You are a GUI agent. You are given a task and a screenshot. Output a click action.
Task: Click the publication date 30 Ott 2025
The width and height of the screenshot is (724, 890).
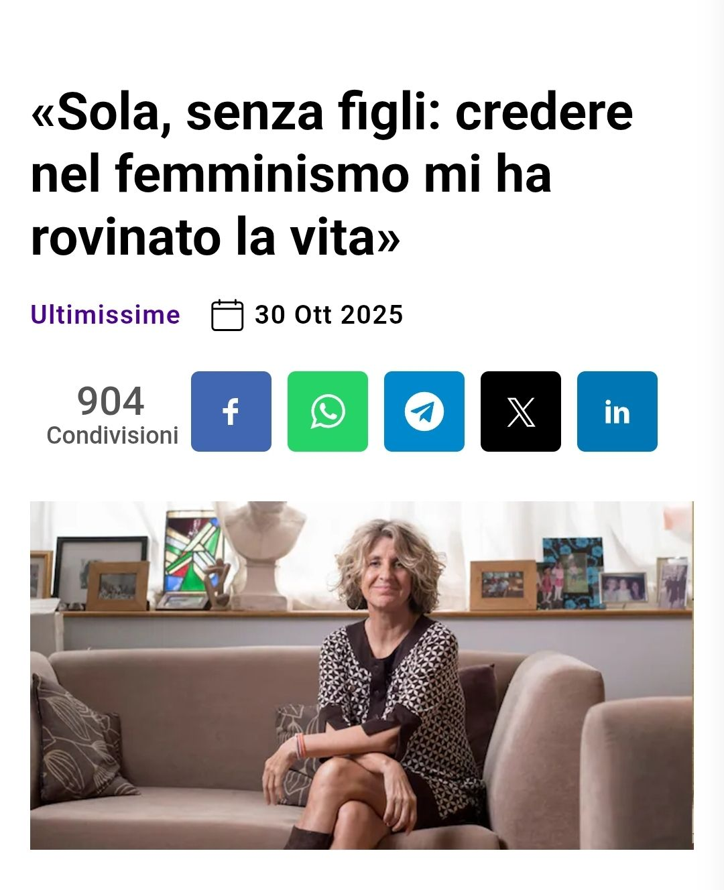[x=329, y=314]
